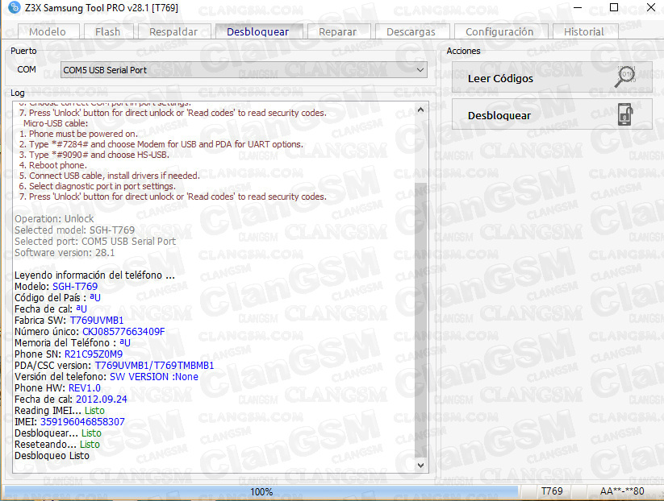Image resolution: width=664 pixels, height=501 pixels.
Task: Switch to the Flash tab
Action: (x=108, y=31)
